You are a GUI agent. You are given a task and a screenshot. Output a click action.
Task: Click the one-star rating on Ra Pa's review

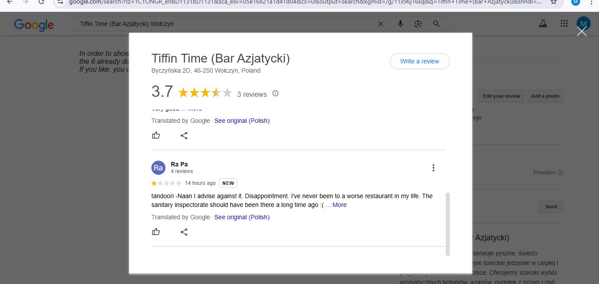pos(166,183)
